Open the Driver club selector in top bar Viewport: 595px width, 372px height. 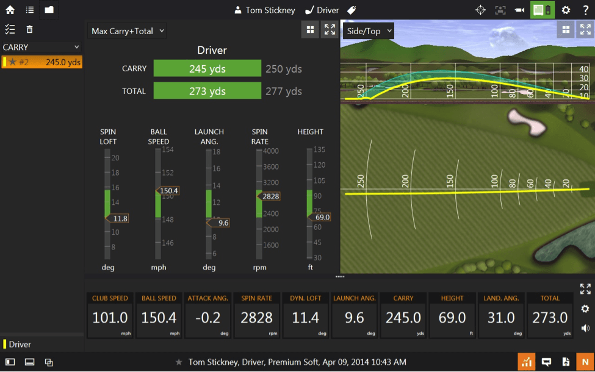323,10
